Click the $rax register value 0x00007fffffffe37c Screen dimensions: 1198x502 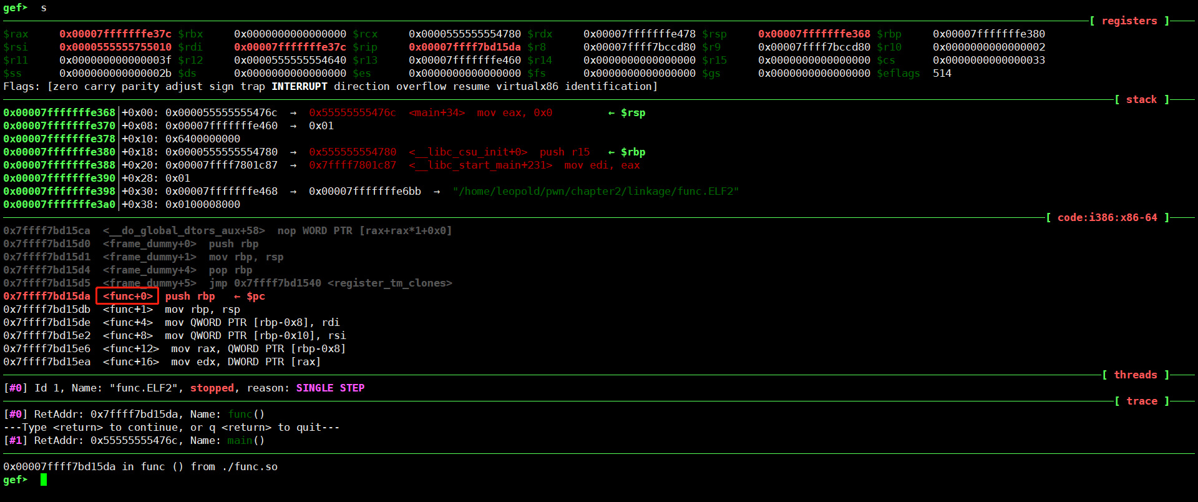(x=115, y=34)
